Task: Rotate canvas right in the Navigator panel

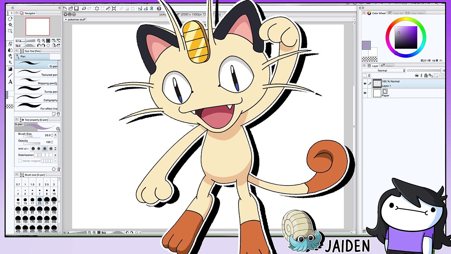Action: pyautogui.click(x=43, y=46)
